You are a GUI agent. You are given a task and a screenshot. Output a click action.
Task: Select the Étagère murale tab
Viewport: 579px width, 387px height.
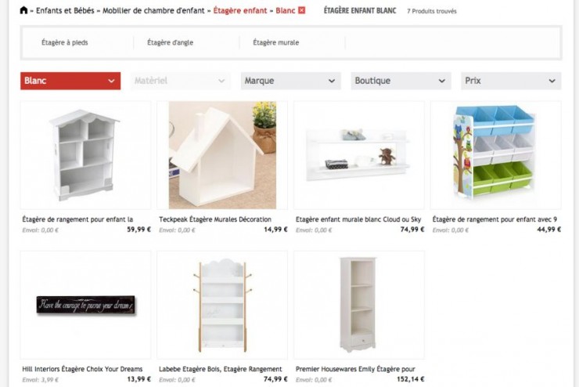pyautogui.click(x=276, y=42)
